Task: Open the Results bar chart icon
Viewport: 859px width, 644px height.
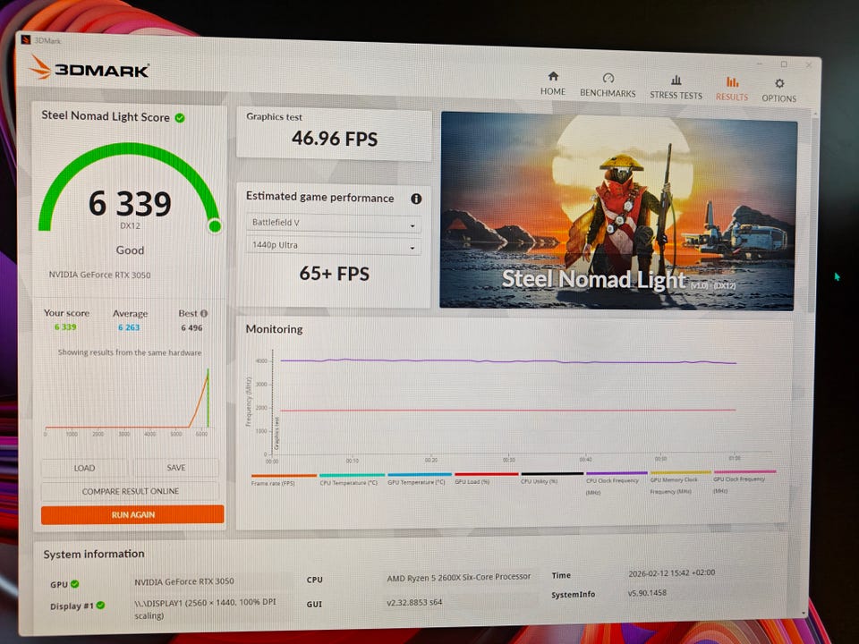Action: 732,82
